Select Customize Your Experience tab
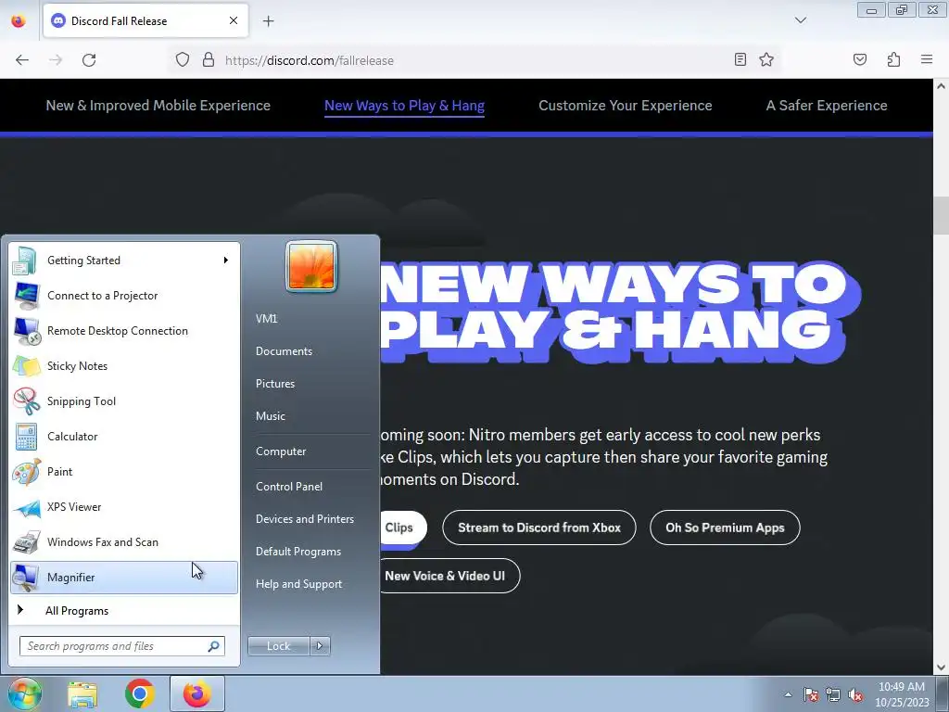This screenshot has height=712, width=949. 626,106
